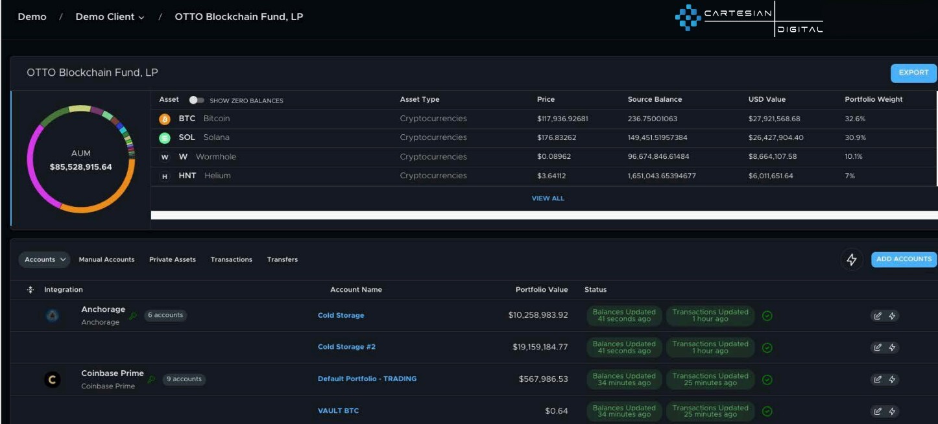Viewport: 938px width, 424px height.
Task: Click the Export button
Action: 913,73
